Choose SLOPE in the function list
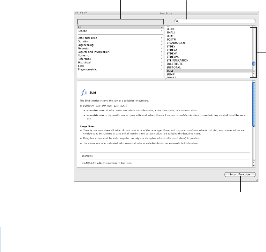The width and height of the screenshot is (266, 252). (209, 29)
